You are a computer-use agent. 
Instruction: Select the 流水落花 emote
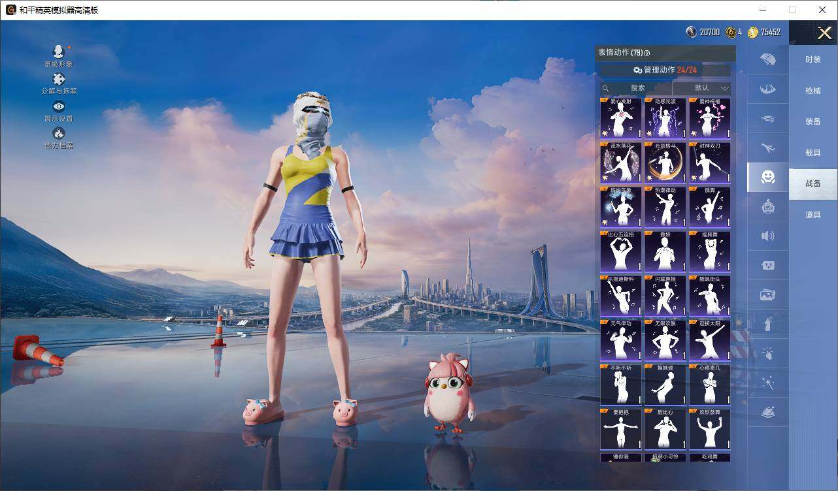point(620,163)
